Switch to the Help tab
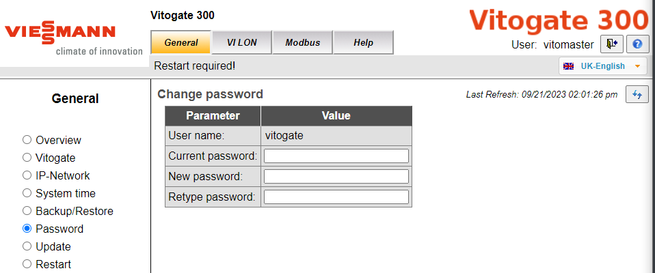Screen dimensions: 655x273 [363, 42]
